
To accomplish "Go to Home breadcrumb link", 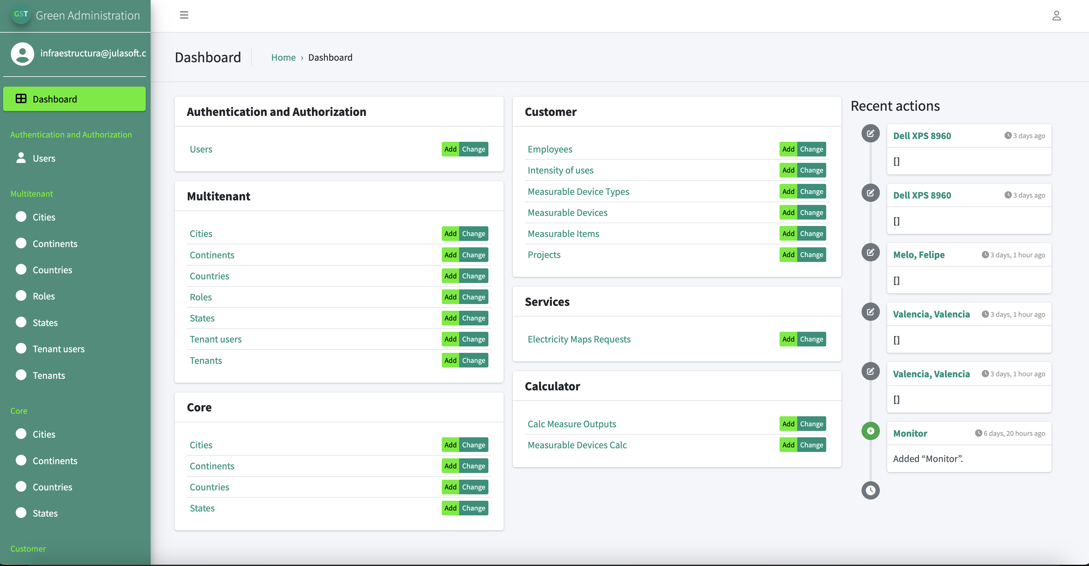I will pyautogui.click(x=283, y=58).
